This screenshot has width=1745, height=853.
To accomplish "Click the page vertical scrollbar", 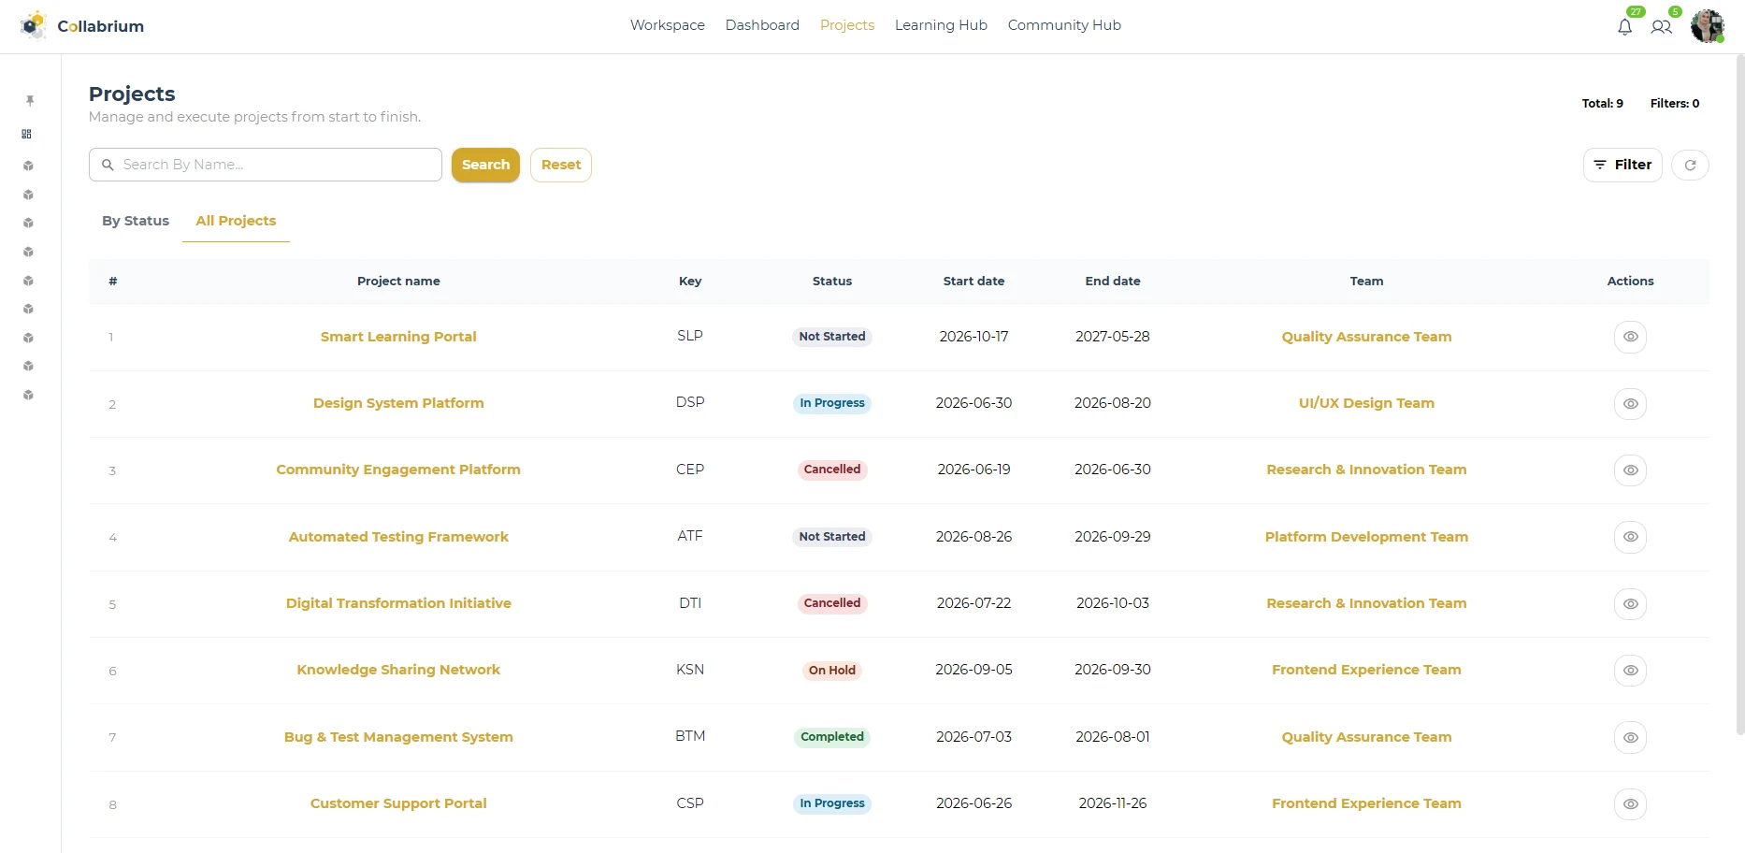I will 1739,393.
